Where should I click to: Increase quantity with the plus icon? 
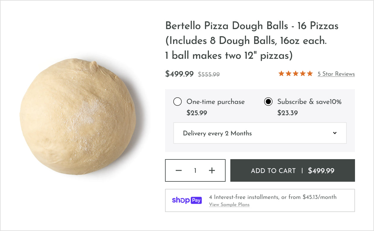point(212,170)
